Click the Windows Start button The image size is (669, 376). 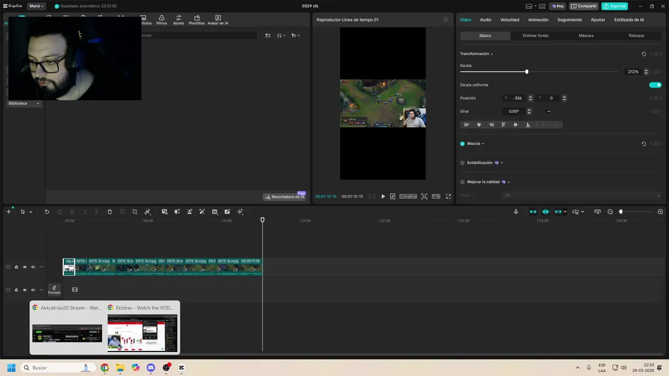click(11, 368)
